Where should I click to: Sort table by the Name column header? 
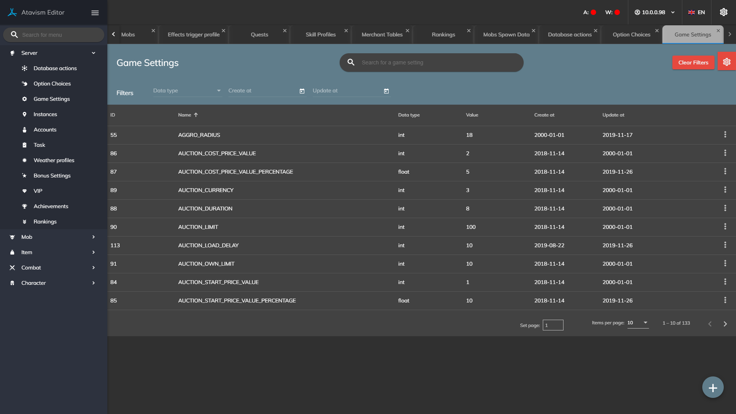(185, 115)
